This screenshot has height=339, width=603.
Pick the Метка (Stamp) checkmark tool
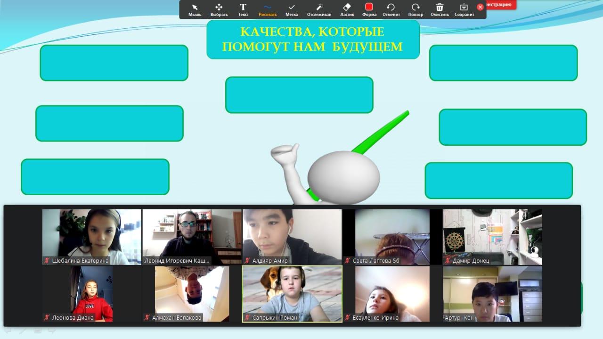click(x=292, y=9)
